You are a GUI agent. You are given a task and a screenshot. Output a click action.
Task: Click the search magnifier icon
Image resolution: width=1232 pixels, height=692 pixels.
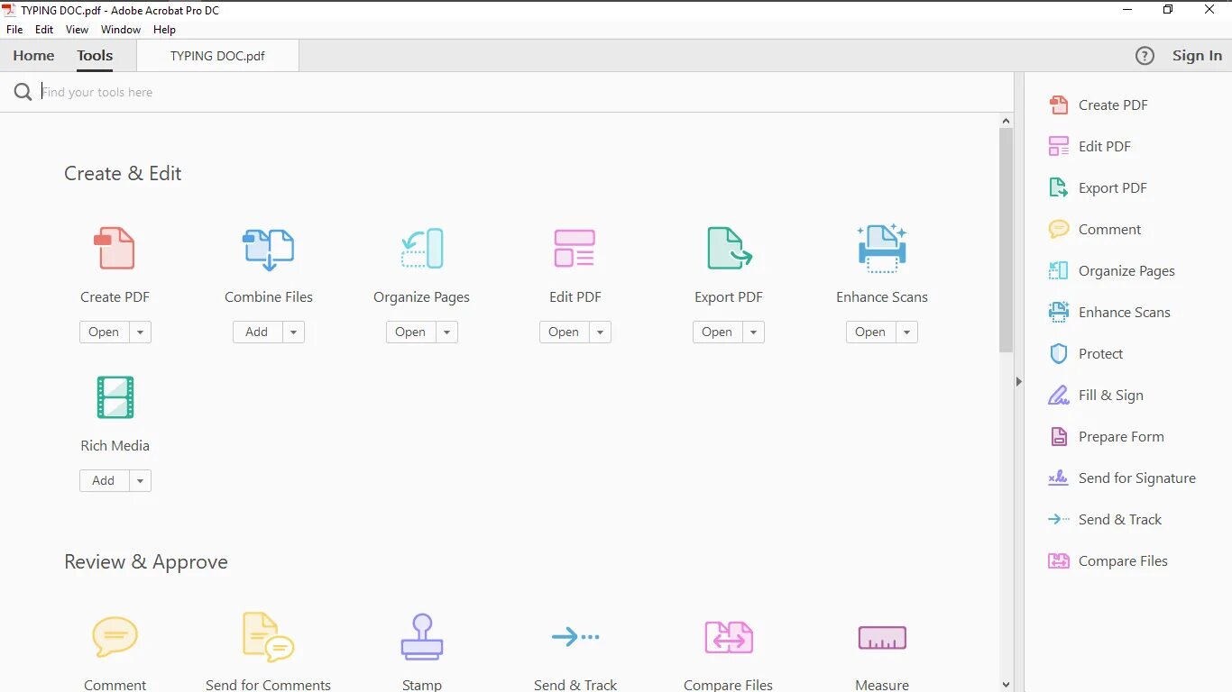point(23,92)
